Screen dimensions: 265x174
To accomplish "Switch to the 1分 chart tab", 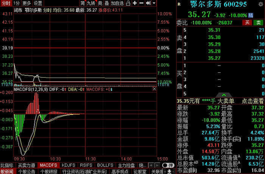I will (x=17, y=3).
